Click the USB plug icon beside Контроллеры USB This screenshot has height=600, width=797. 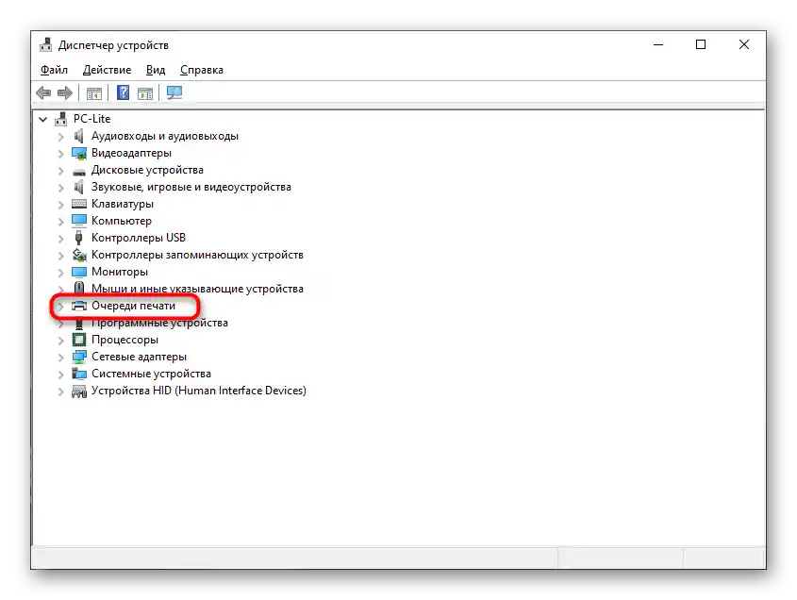point(79,238)
